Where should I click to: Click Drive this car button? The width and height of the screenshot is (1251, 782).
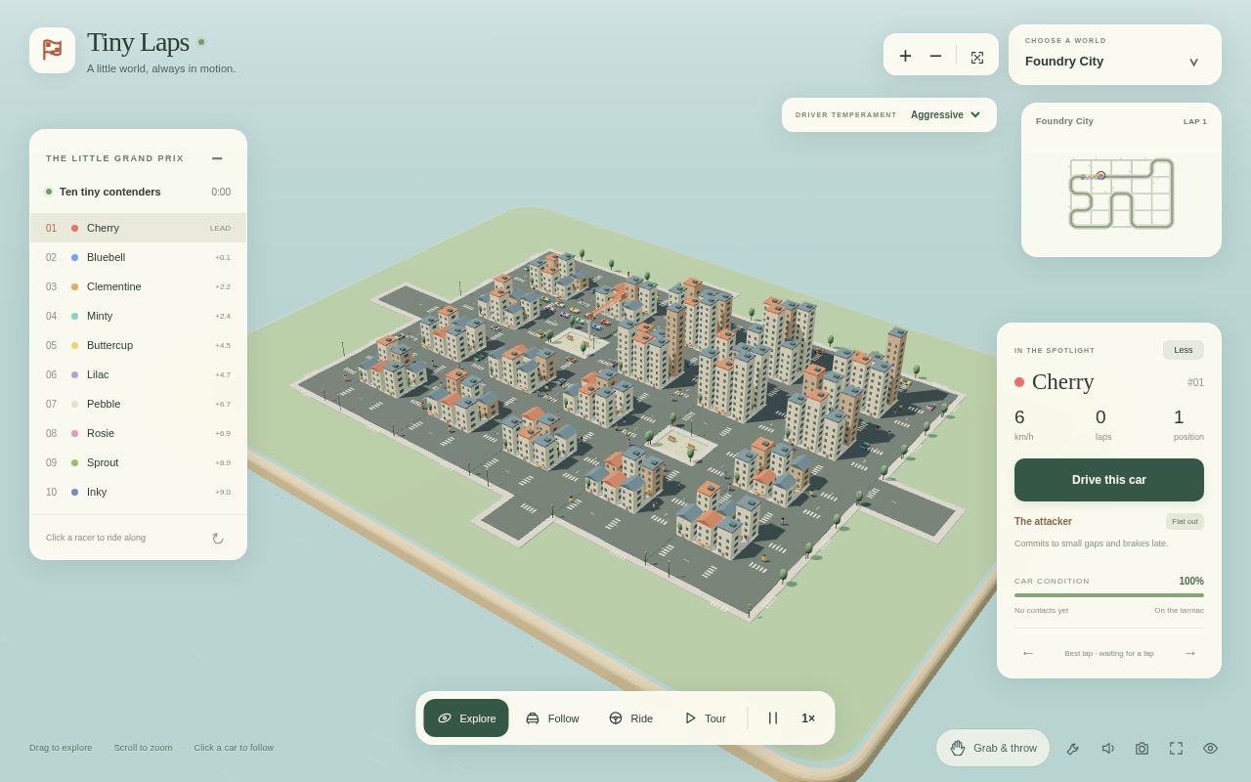tap(1109, 480)
